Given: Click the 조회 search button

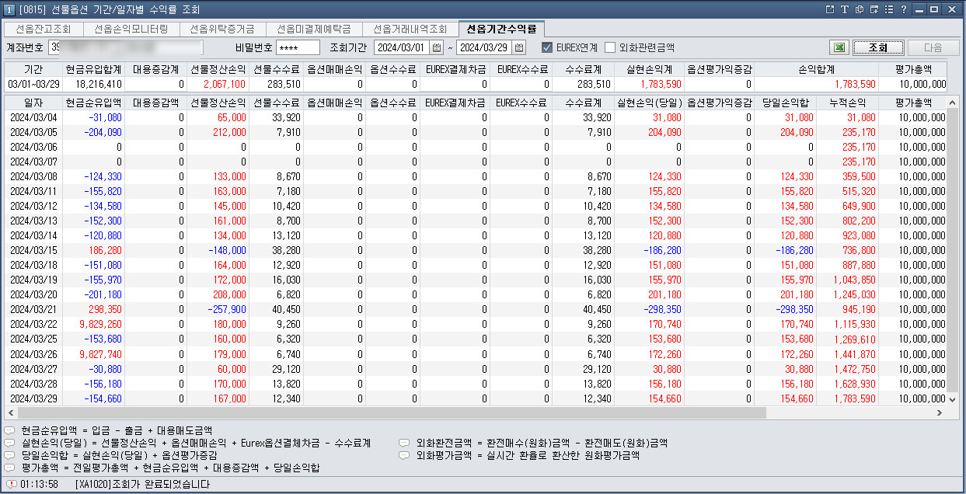Looking at the screenshot, I should (878, 47).
